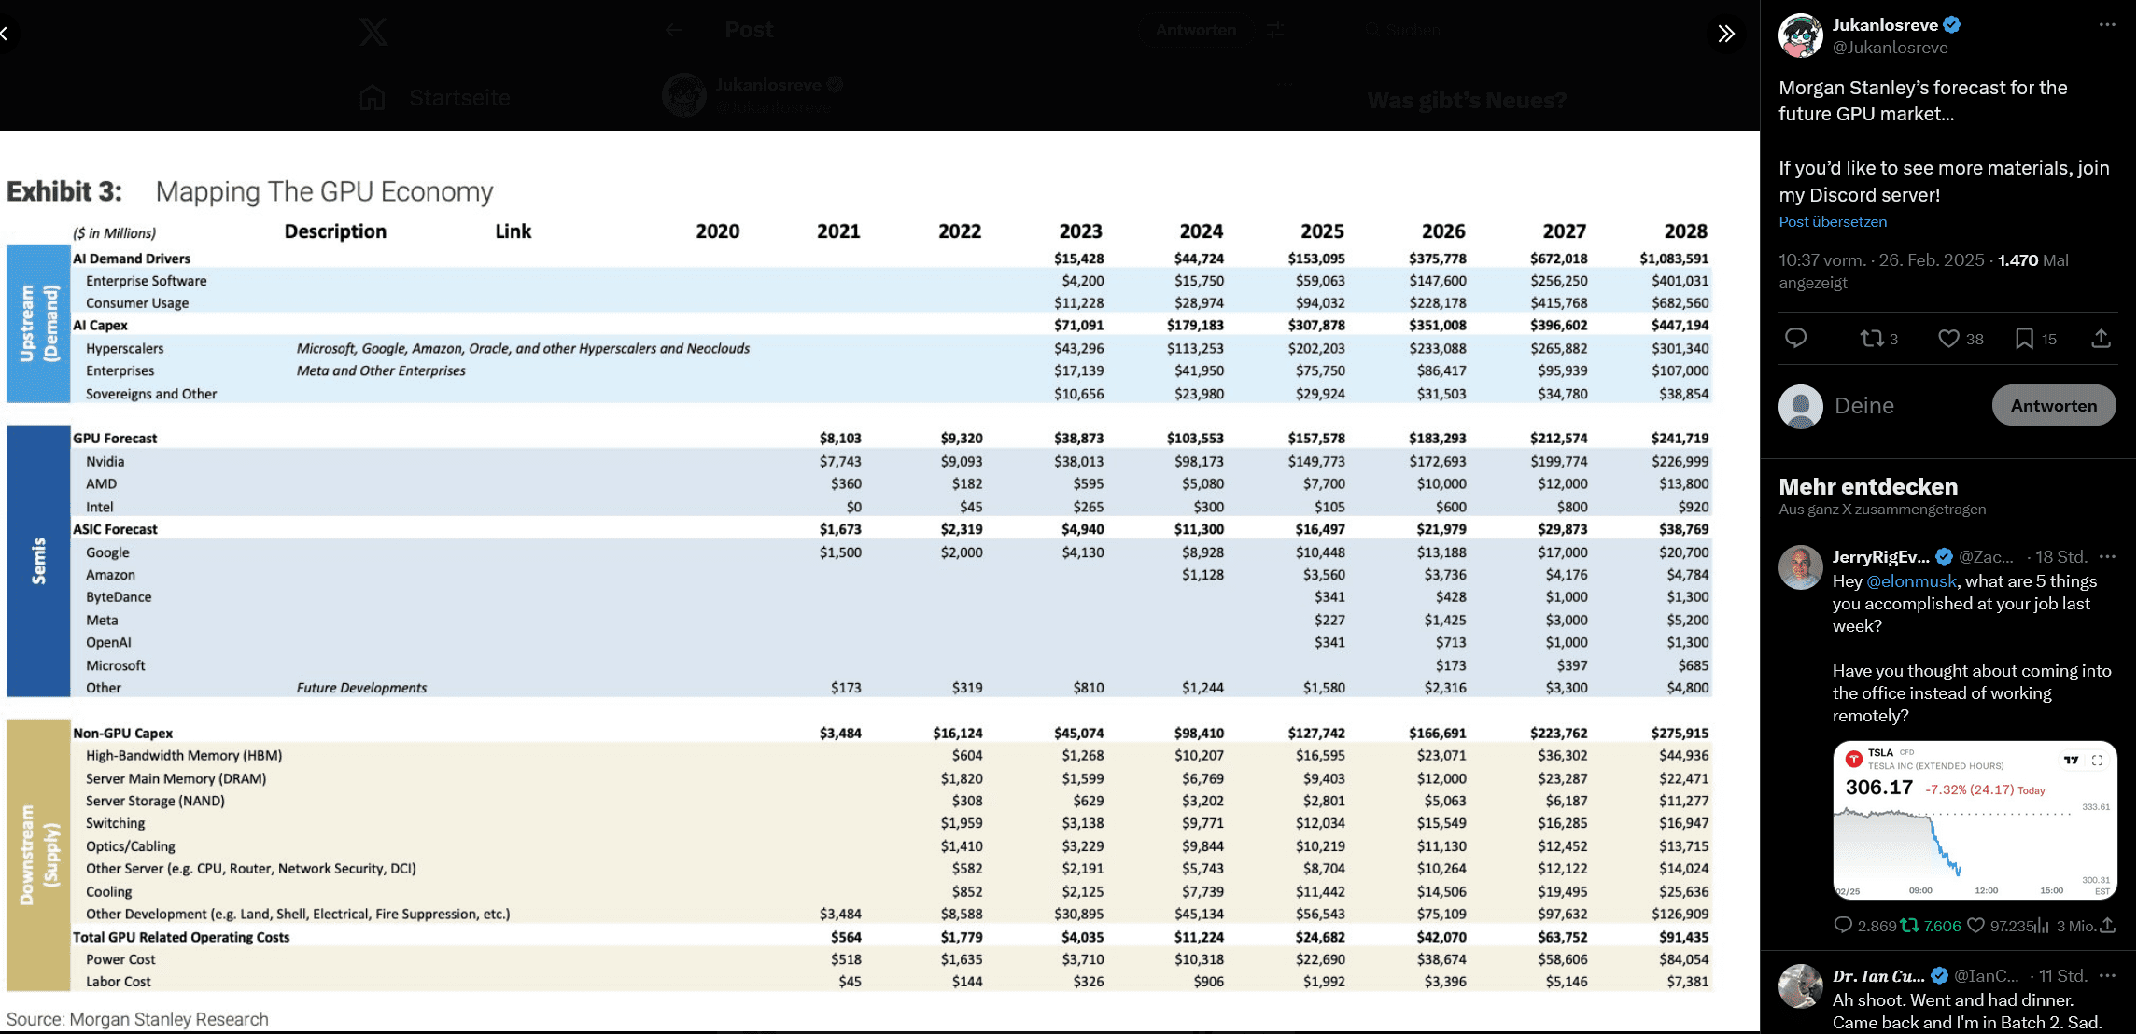Click the 306.17 TSLA price in the chart

click(x=1878, y=788)
